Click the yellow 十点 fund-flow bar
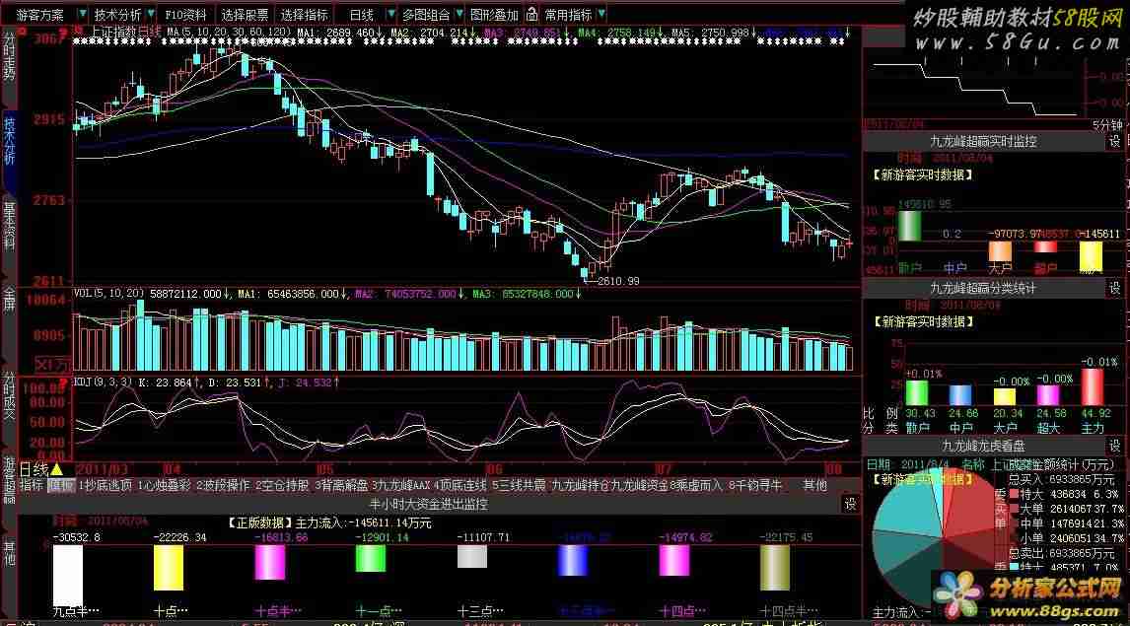The width and height of the screenshot is (1130, 626). pyautogui.click(x=169, y=568)
